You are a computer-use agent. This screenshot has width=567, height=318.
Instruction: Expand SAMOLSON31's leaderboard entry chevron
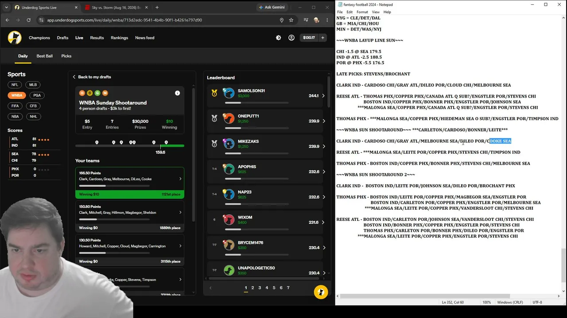click(323, 96)
